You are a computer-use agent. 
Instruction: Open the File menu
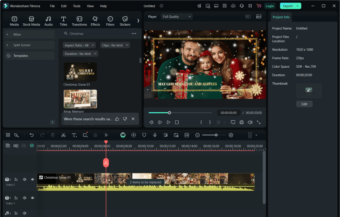pyautogui.click(x=52, y=6)
